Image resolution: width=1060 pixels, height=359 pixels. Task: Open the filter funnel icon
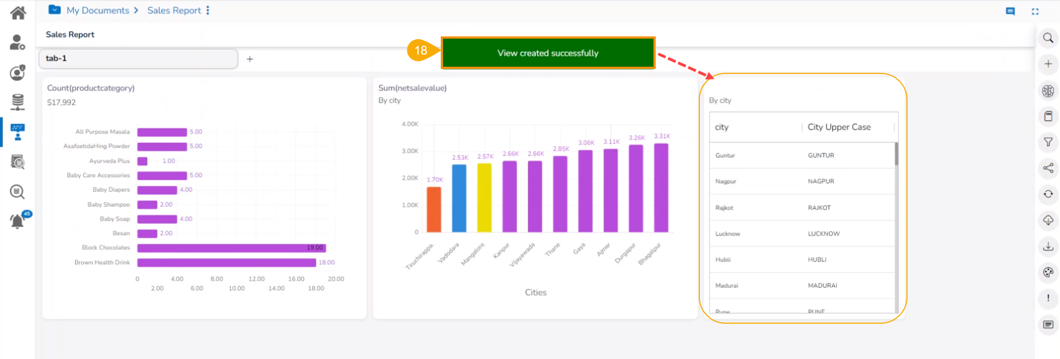(1048, 142)
